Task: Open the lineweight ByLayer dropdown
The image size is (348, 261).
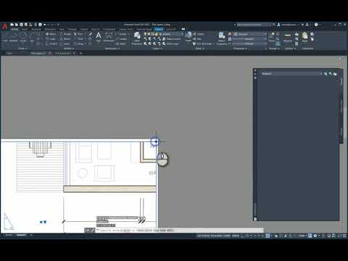Action: (250, 39)
